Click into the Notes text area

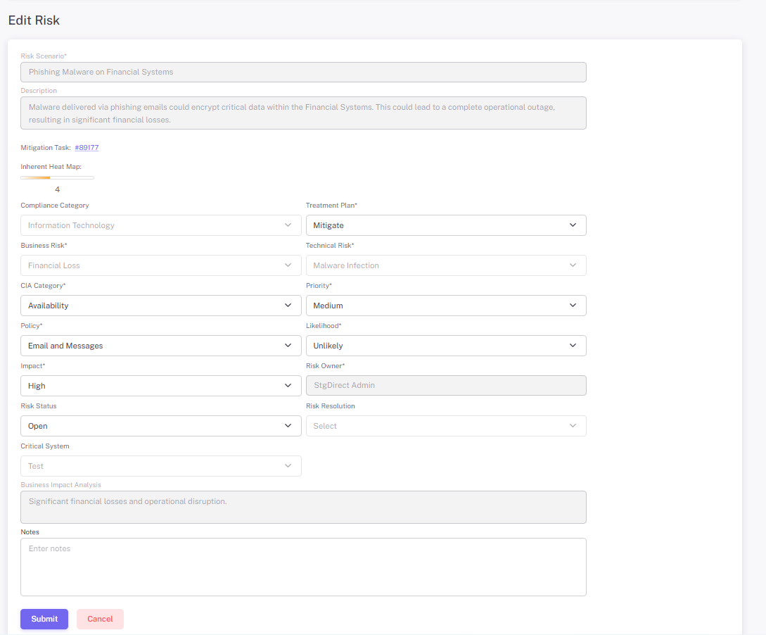(303, 567)
